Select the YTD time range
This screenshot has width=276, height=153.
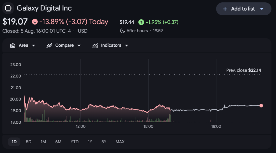pos(74,142)
